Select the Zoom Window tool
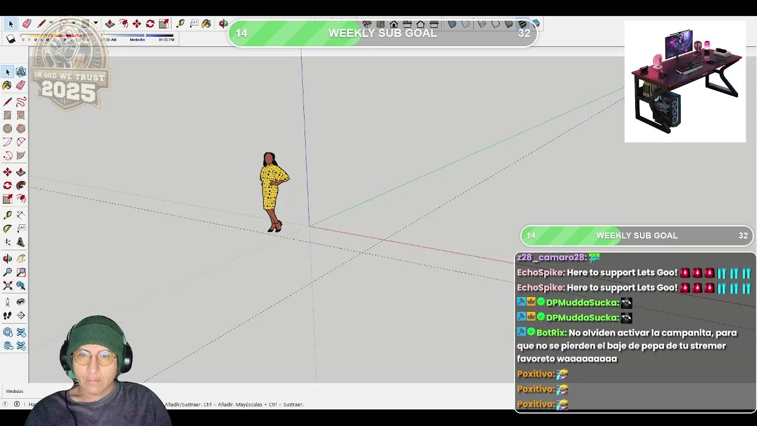The image size is (757, 426). tap(21, 272)
